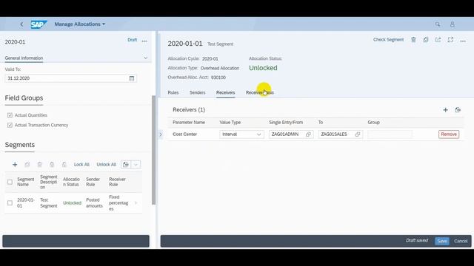Open the Manage Allocations dropdown menu
Screen dimensions: 474x266
80,24
